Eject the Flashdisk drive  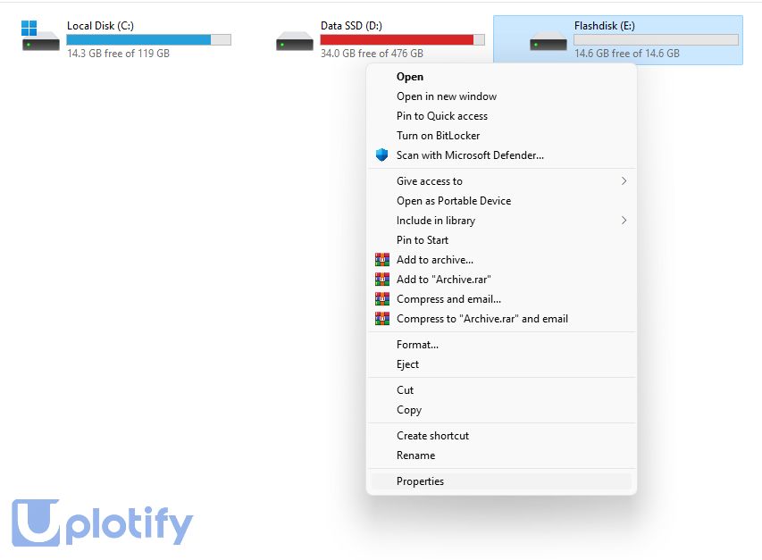coord(407,364)
